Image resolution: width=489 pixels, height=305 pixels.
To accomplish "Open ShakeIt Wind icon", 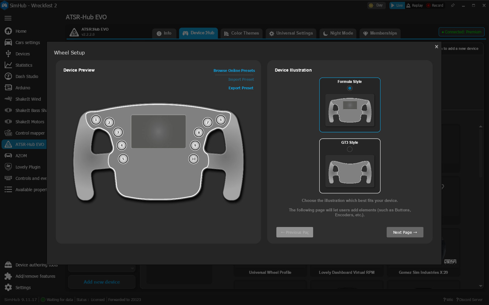I will click(8, 99).
